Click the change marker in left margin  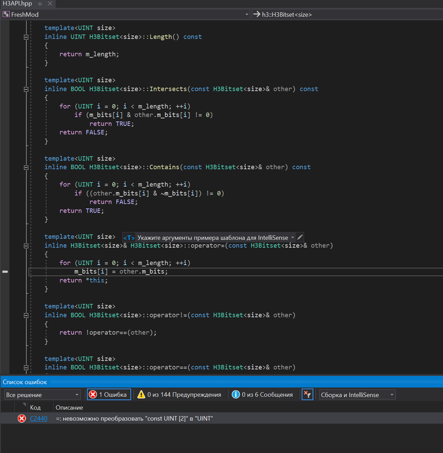point(5,272)
